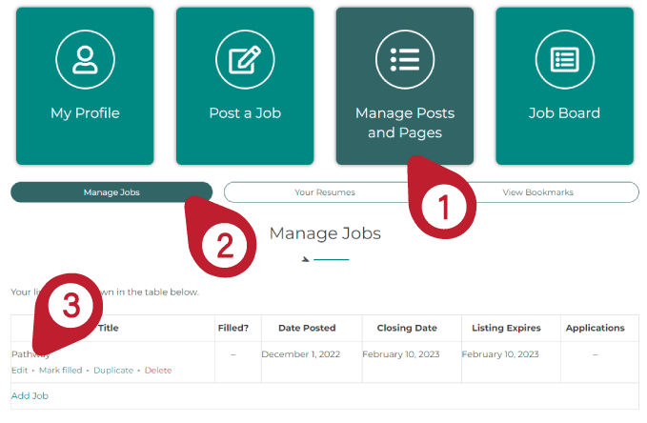
Task: Open the Your Resumes tab
Action: pyautogui.click(x=325, y=192)
